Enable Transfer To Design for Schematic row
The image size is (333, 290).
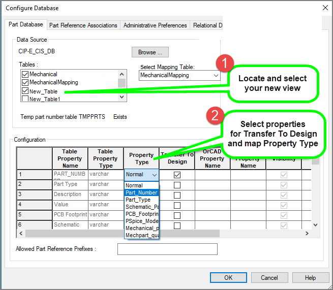(x=177, y=225)
